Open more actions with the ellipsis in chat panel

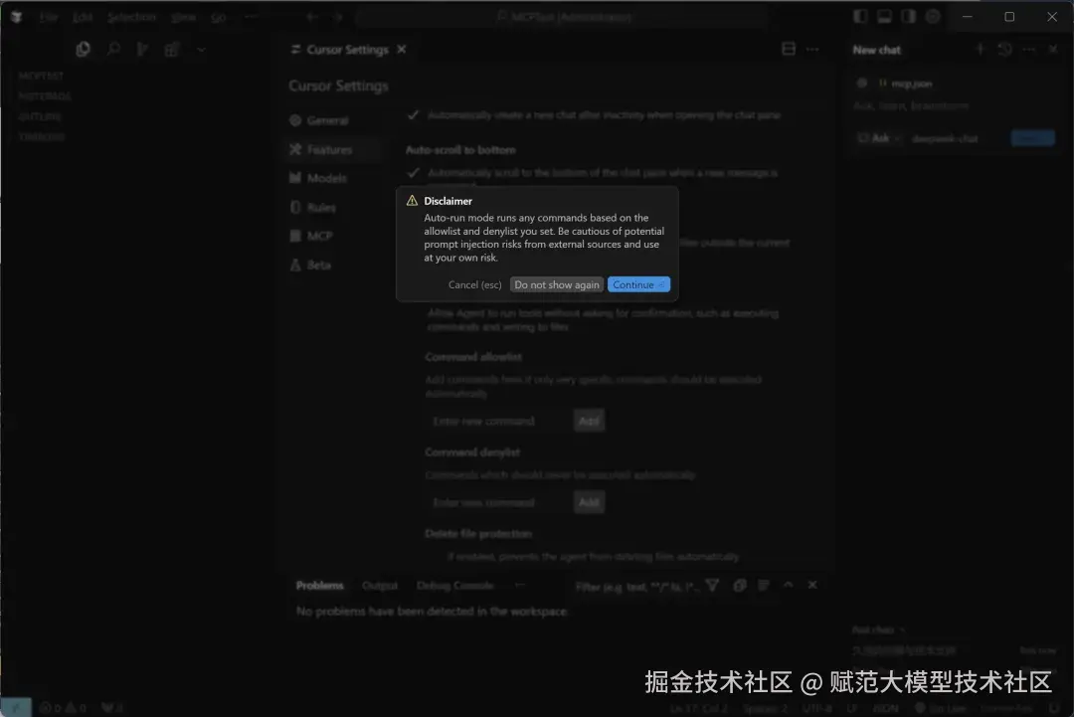click(1028, 49)
